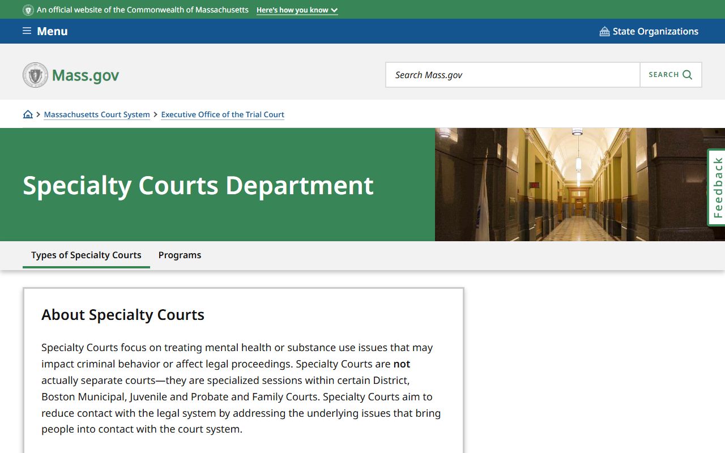Click the courthouse hallway banner image

tap(580, 185)
